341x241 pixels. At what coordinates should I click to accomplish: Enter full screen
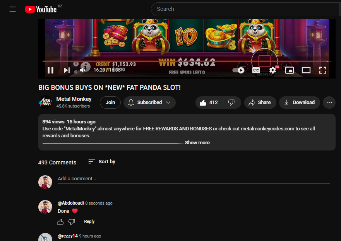(x=323, y=70)
